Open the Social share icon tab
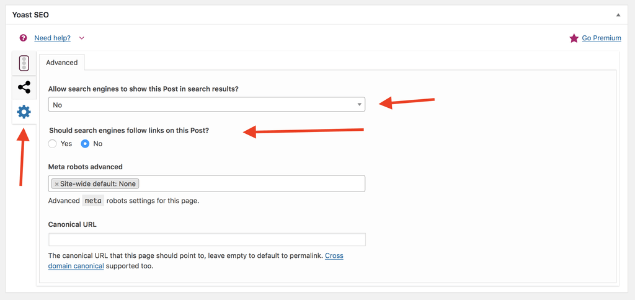This screenshot has width=635, height=300. coord(24,87)
